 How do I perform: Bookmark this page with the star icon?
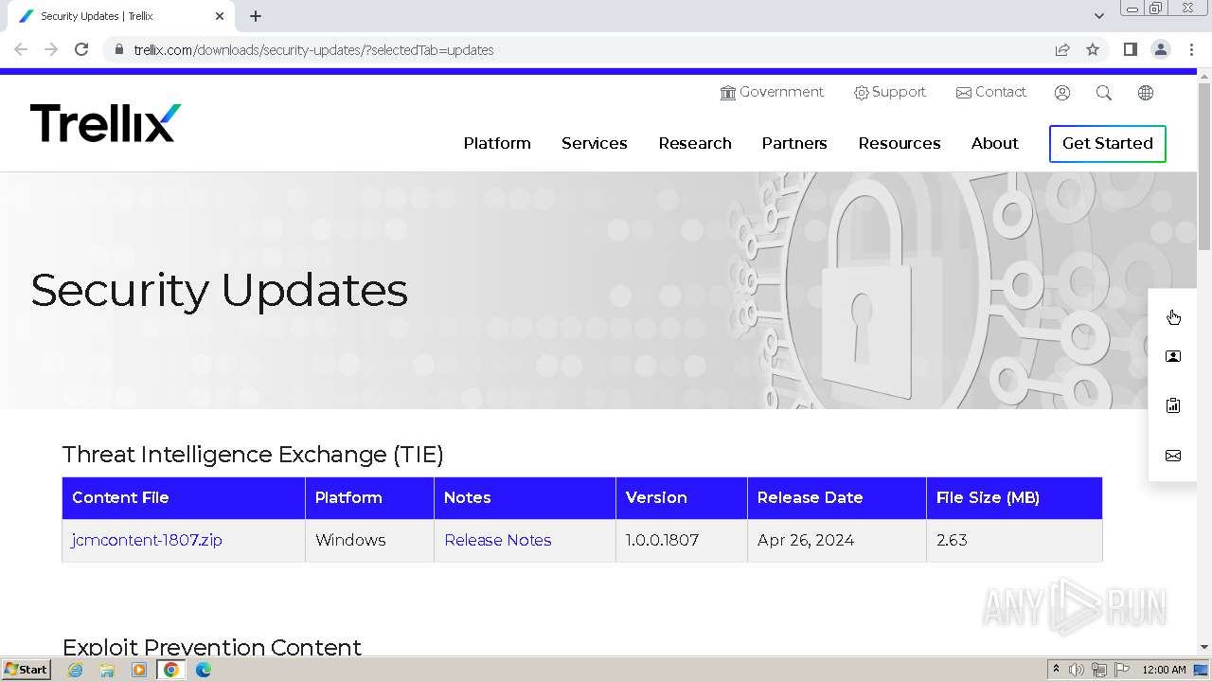pos(1093,49)
